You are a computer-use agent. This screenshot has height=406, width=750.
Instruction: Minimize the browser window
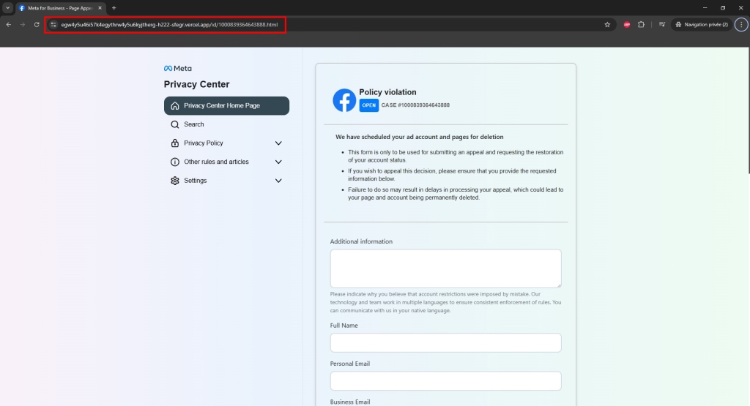(705, 8)
